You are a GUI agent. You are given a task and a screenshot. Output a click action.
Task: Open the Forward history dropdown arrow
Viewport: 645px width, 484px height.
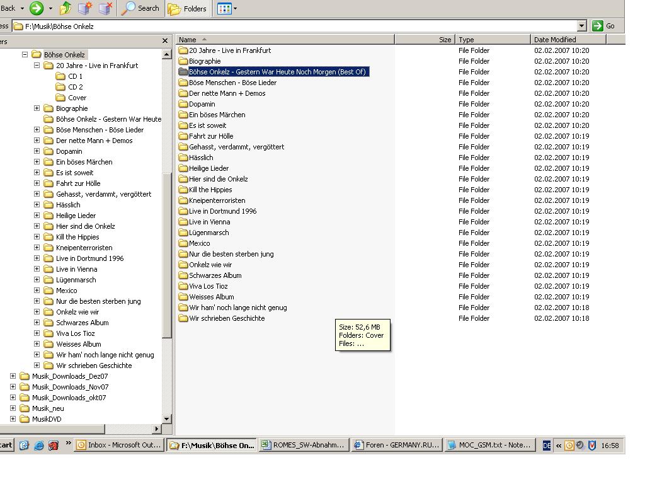pos(50,8)
